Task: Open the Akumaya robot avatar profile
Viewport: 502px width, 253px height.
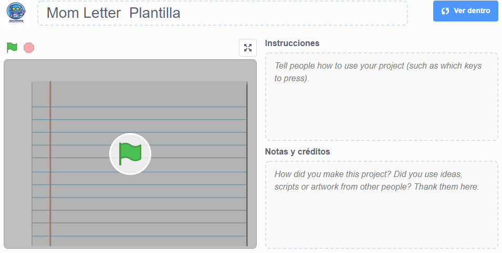Action: pyautogui.click(x=16, y=13)
